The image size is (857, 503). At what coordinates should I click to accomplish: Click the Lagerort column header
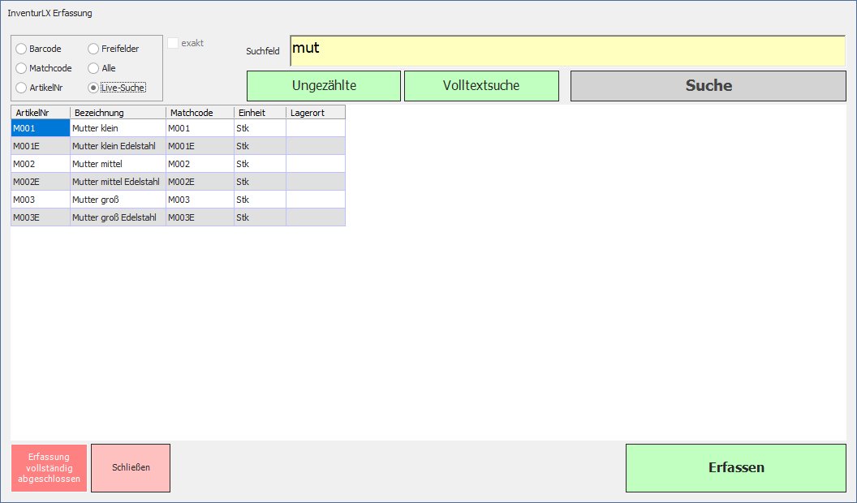tap(315, 113)
